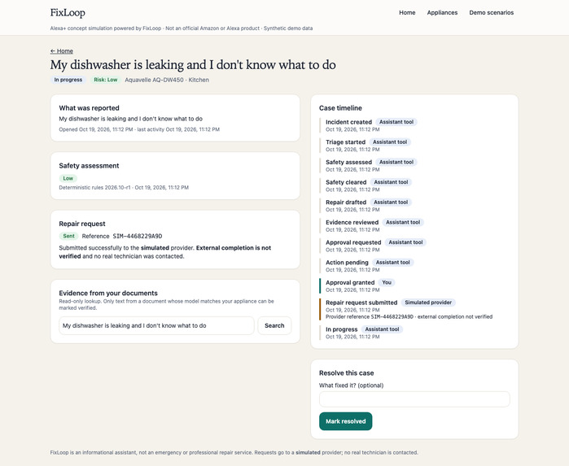Click the 'Case timeline' heading
The height and width of the screenshot is (466, 569).
(x=340, y=108)
